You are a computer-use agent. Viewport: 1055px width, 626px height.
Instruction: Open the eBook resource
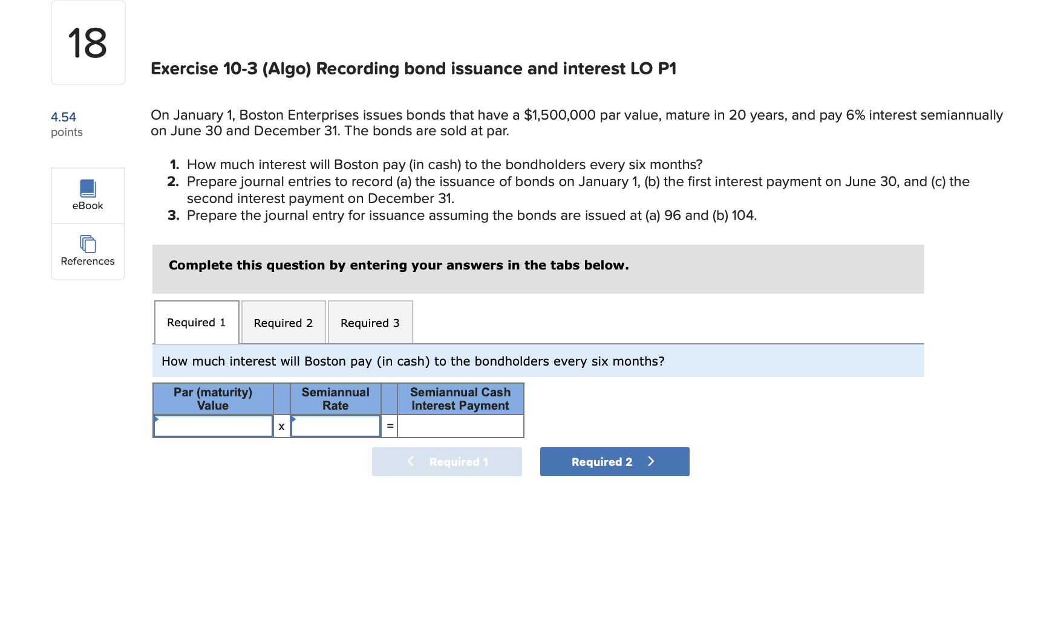88,196
